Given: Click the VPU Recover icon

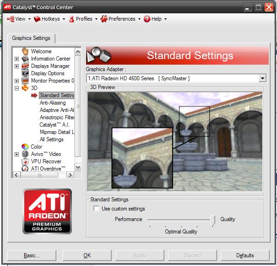Looking at the screenshot, I should tap(25, 161).
